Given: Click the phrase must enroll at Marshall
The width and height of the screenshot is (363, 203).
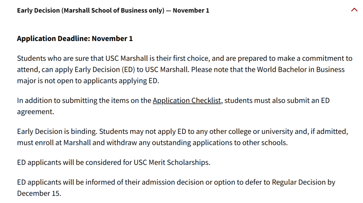Looking at the screenshot, I should [x=54, y=143].
